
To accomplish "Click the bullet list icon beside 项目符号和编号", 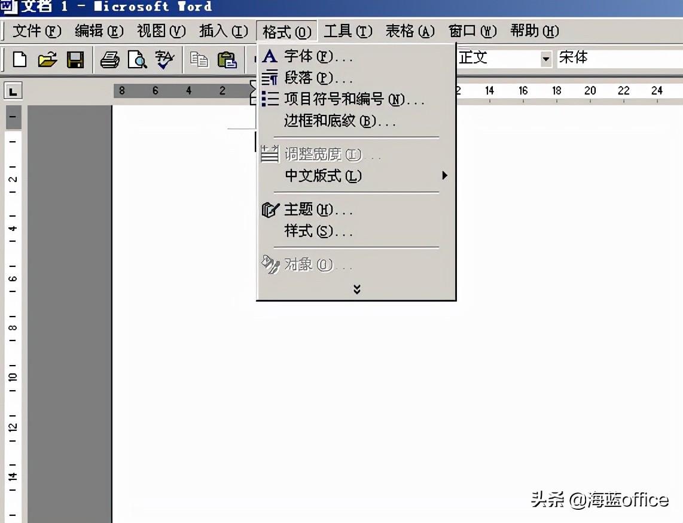I will point(270,99).
